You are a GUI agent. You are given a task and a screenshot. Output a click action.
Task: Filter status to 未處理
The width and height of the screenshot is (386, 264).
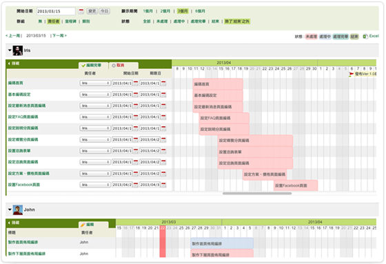click(162, 21)
